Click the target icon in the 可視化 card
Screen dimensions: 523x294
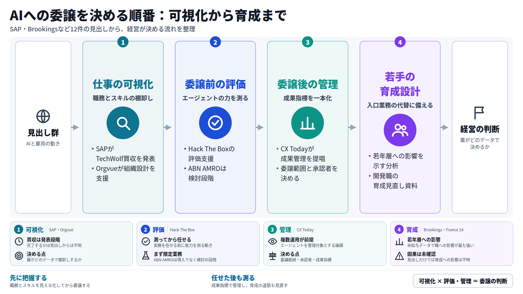[19, 256]
